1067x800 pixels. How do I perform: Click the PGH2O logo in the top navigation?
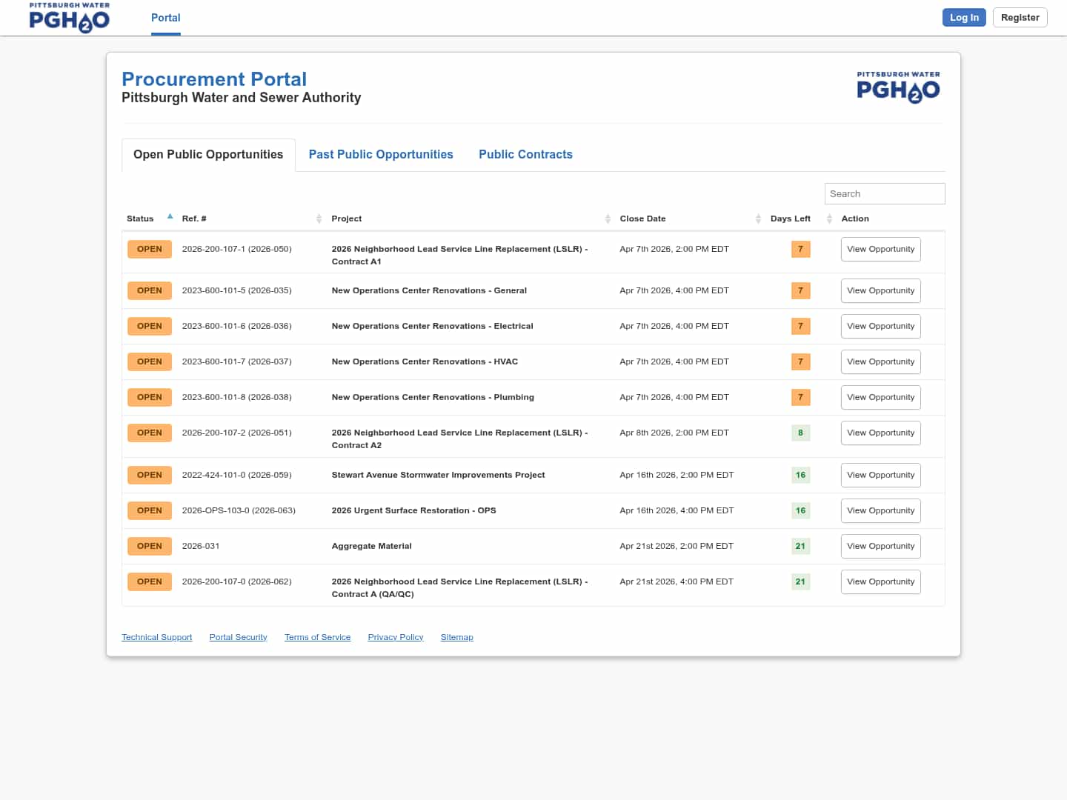69,18
